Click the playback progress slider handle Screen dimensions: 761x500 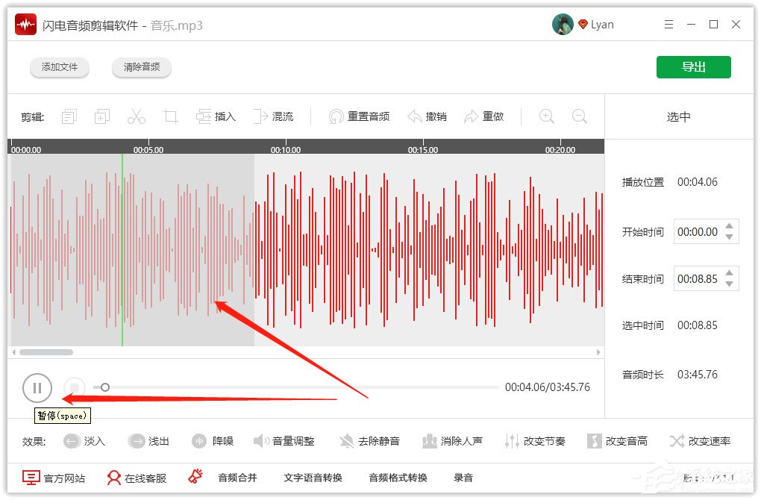pos(104,387)
